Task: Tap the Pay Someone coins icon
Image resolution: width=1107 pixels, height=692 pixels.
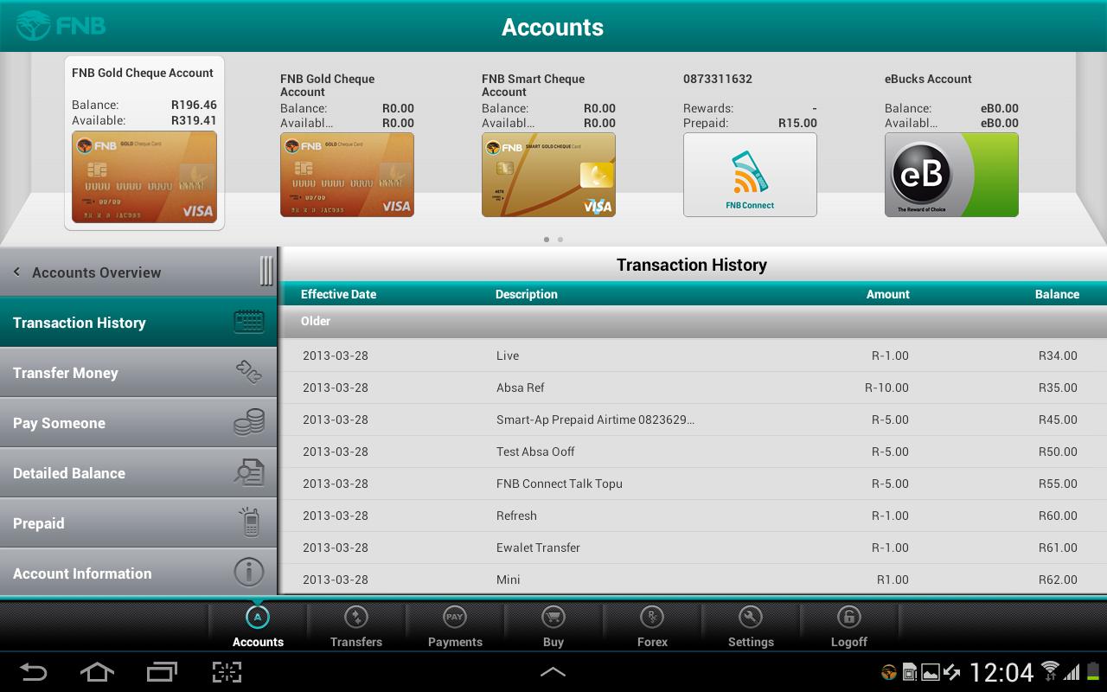Action: pyautogui.click(x=249, y=422)
